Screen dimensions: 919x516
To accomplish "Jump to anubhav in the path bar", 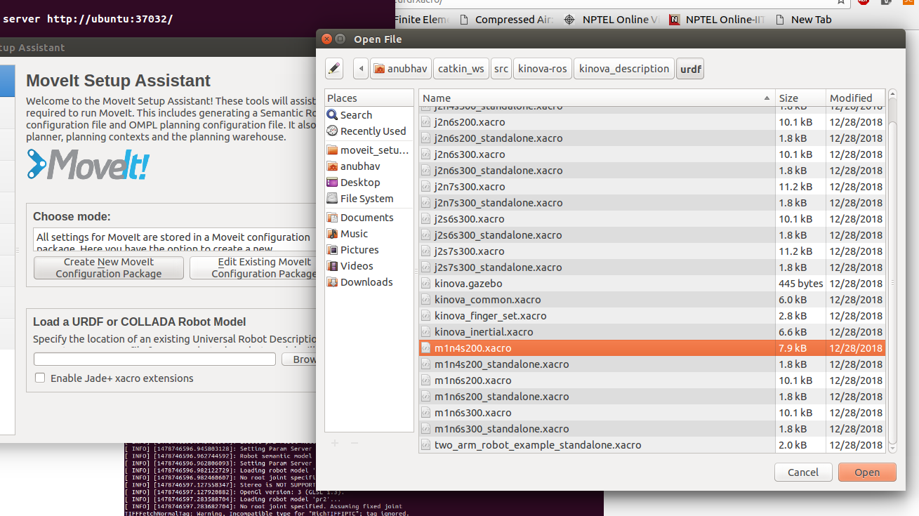I will [401, 69].
